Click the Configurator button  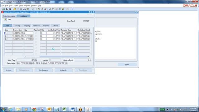pyautogui.click(x=44, y=70)
